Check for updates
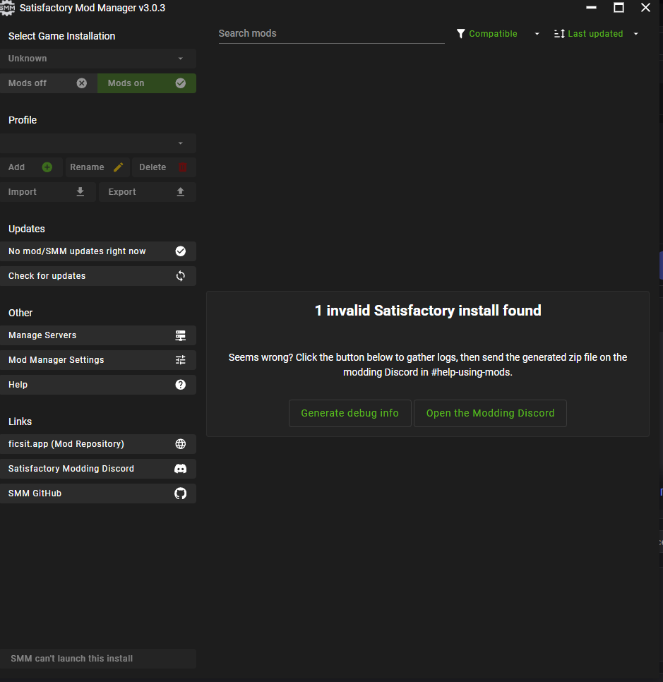Viewport: 663px width, 682px height. (x=98, y=276)
